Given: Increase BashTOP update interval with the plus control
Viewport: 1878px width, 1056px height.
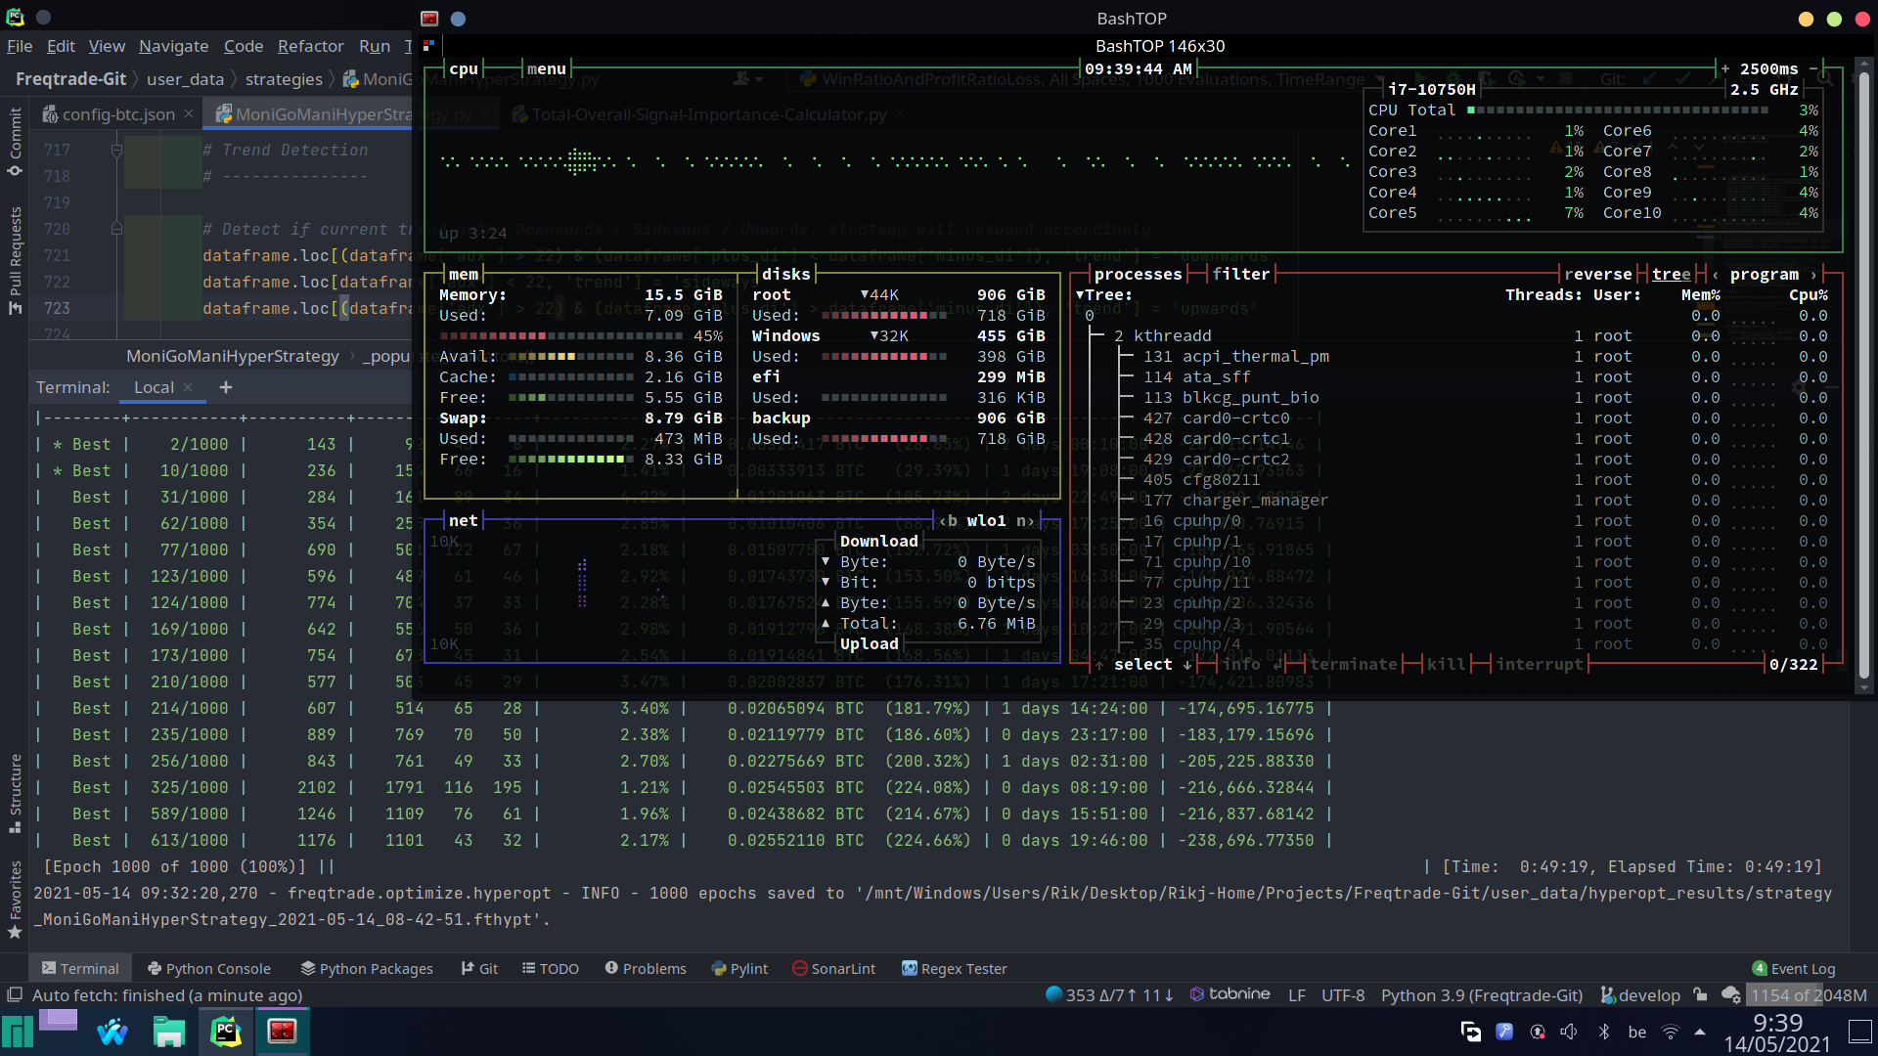Looking at the screenshot, I should tap(1725, 68).
